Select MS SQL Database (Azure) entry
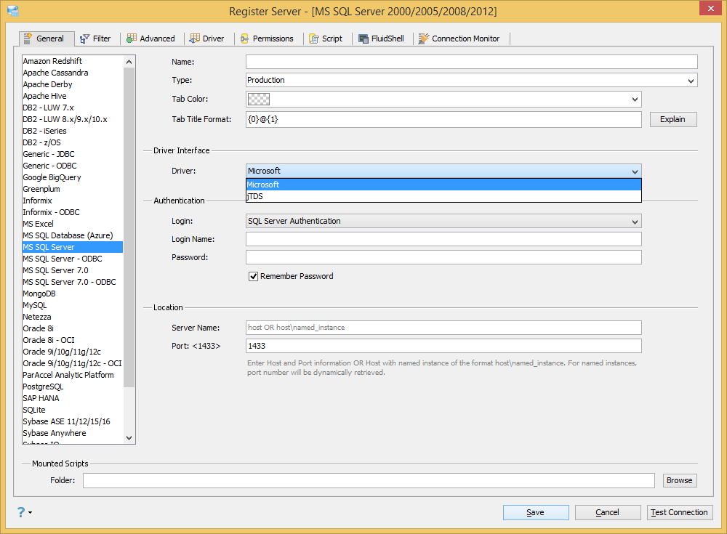Image resolution: width=727 pixels, height=534 pixels. 73,235
